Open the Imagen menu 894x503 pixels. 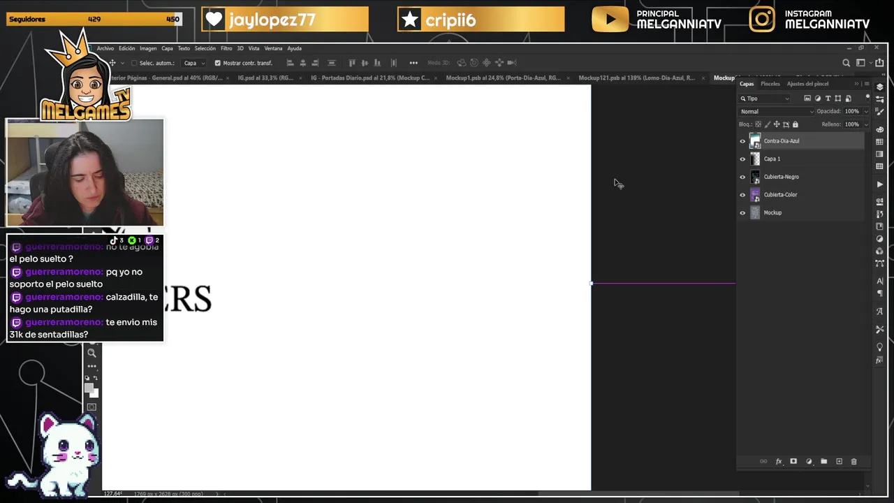tap(148, 48)
